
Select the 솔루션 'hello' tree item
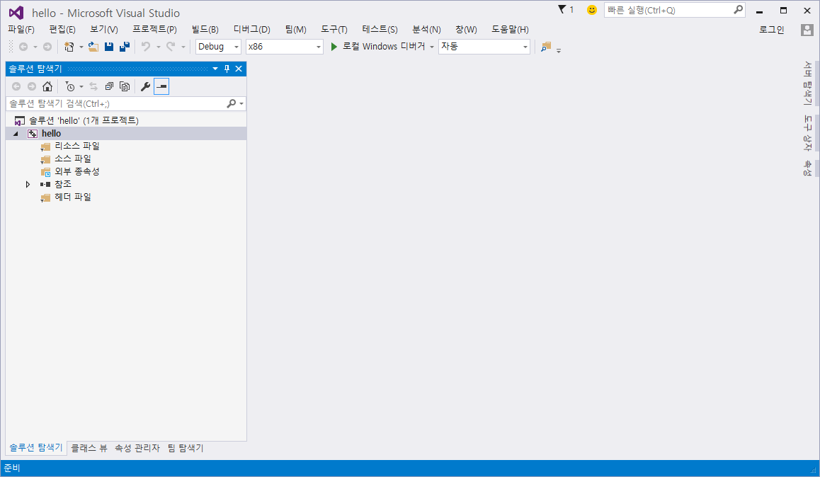click(x=84, y=121)
